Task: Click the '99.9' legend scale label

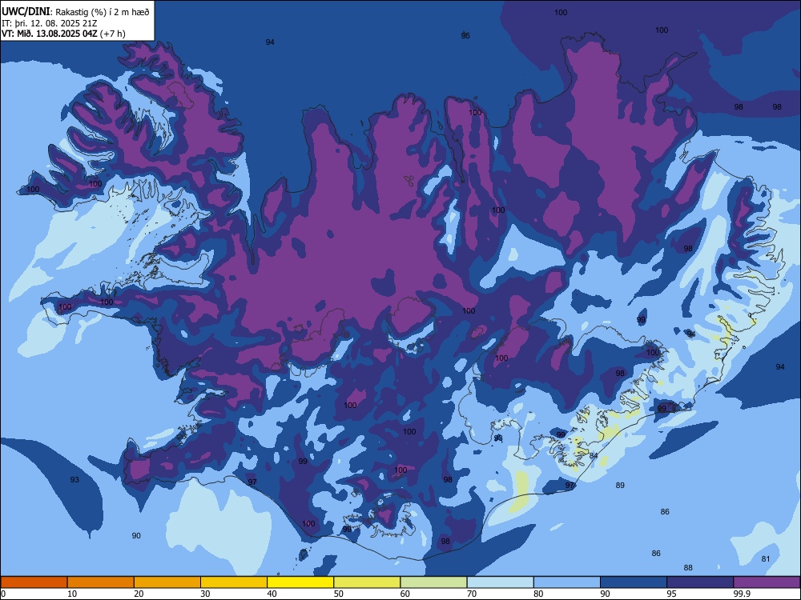Action: [x=742, y=594]
